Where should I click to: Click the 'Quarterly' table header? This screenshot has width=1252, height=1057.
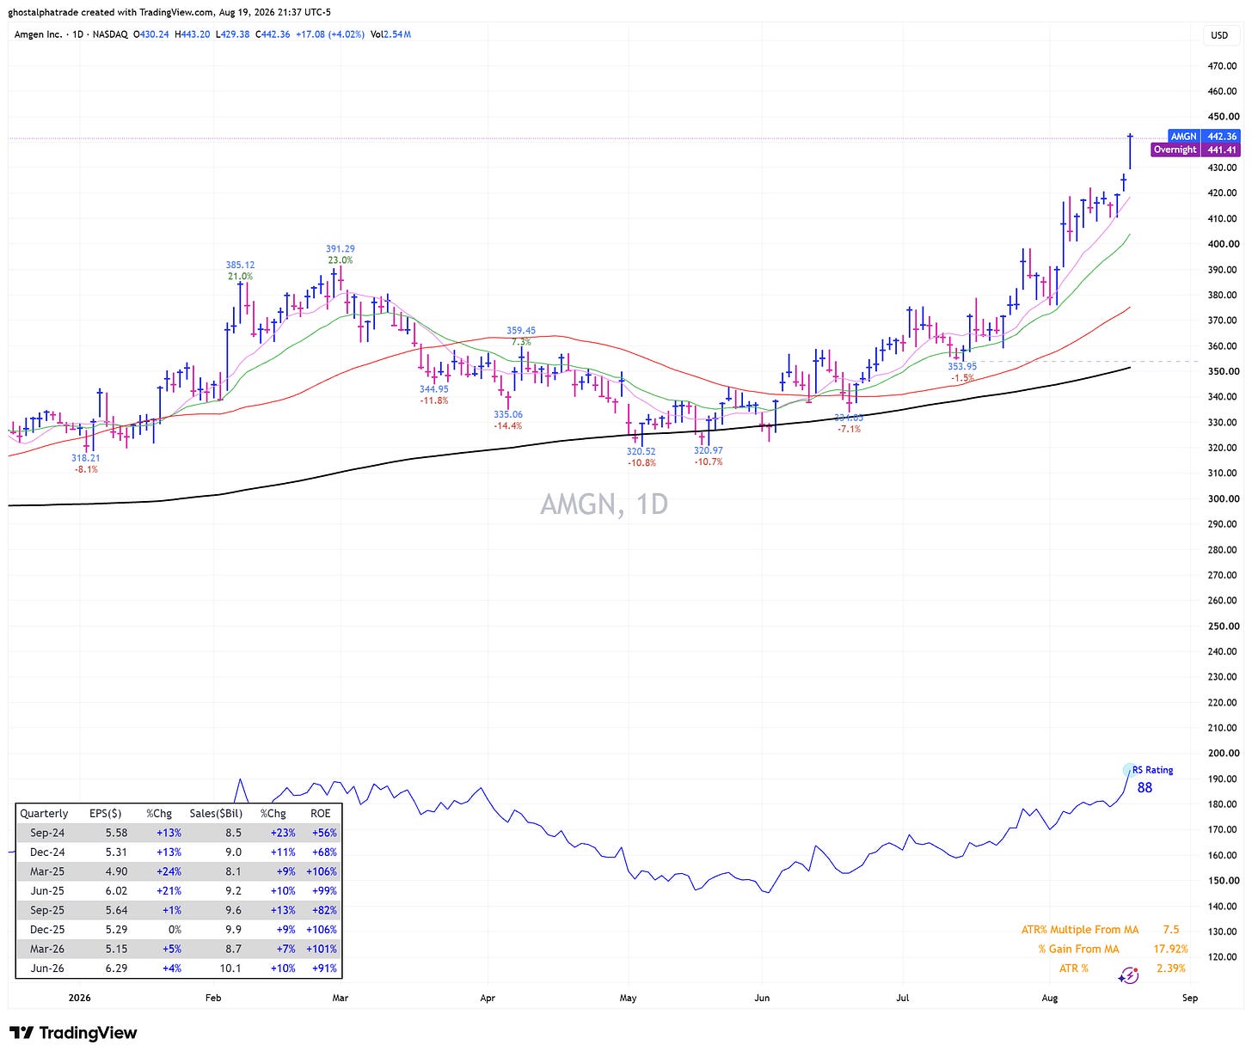[x=44, y=813]
